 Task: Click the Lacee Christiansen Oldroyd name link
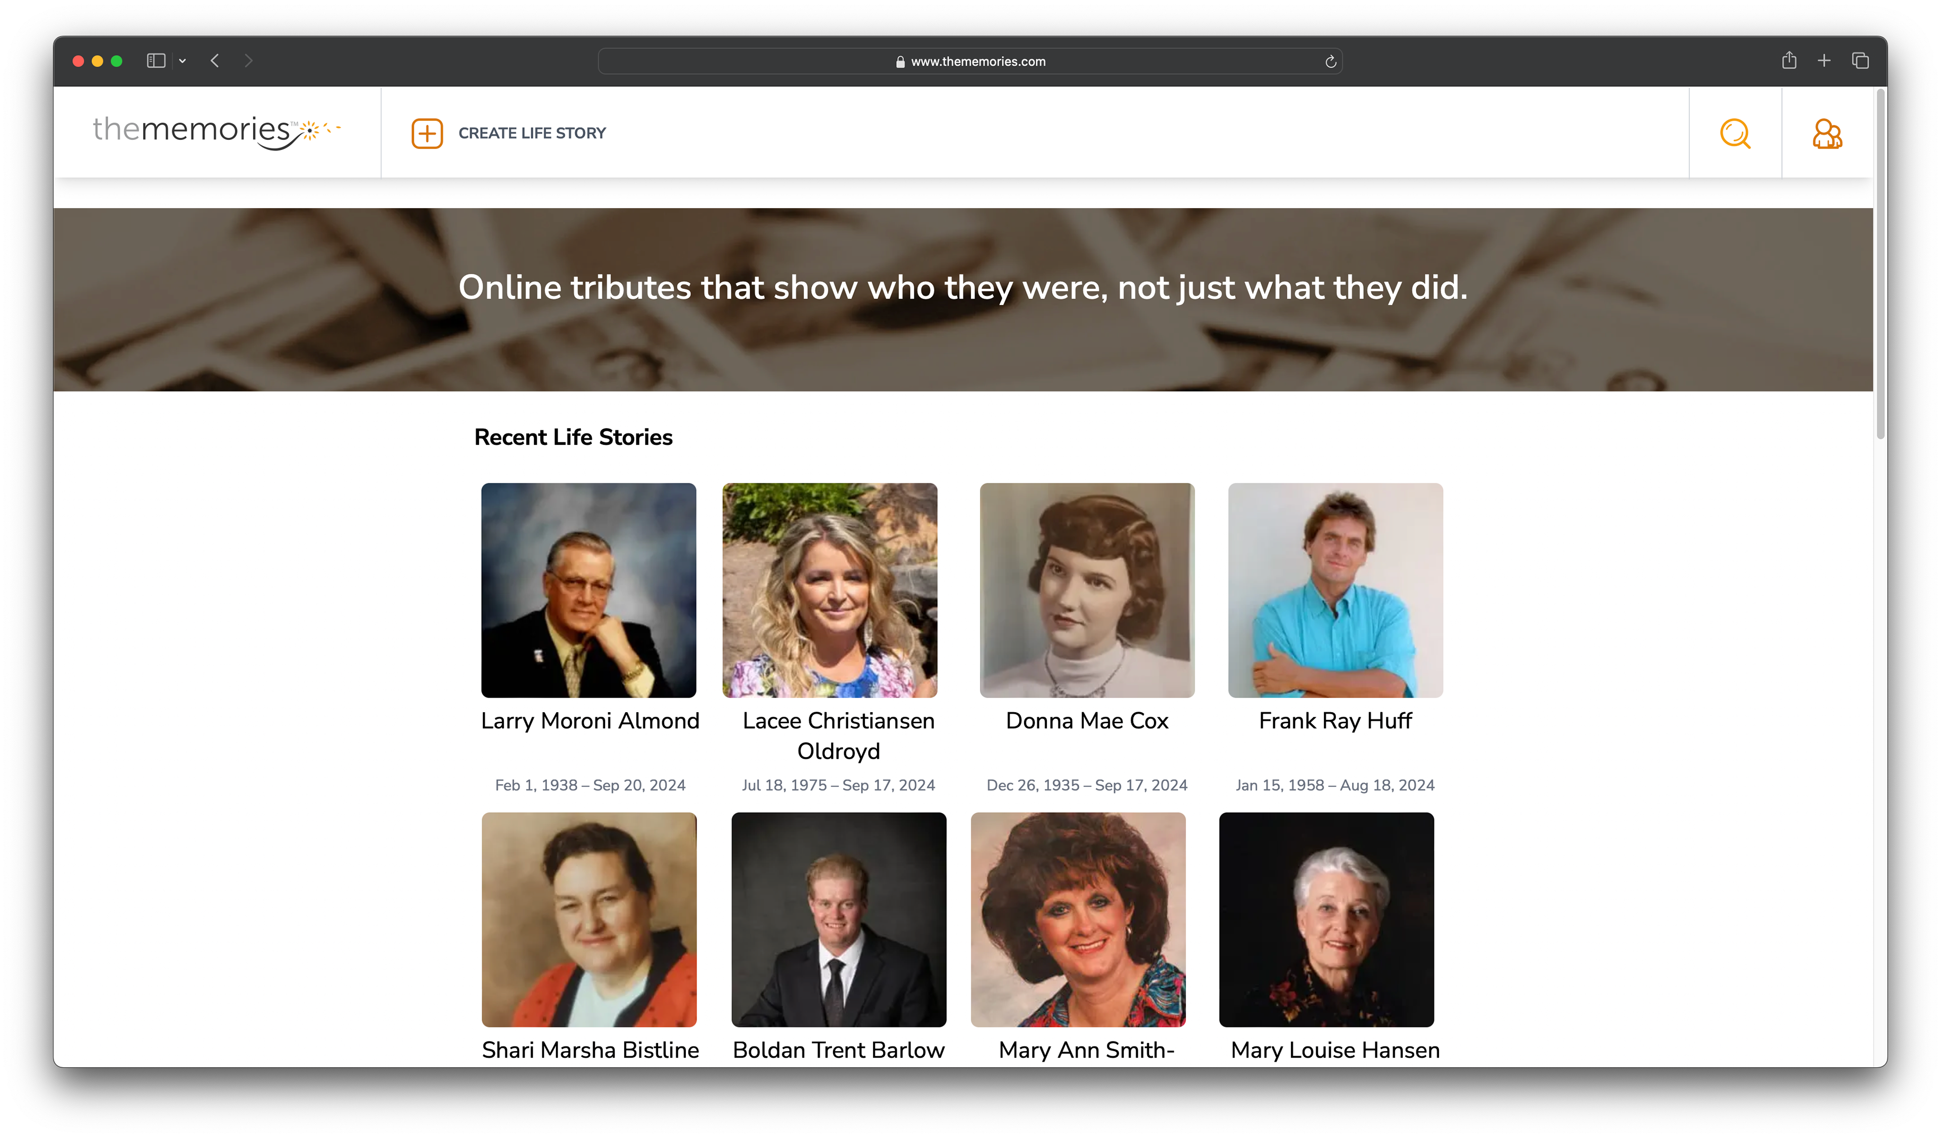coord(839,735)
